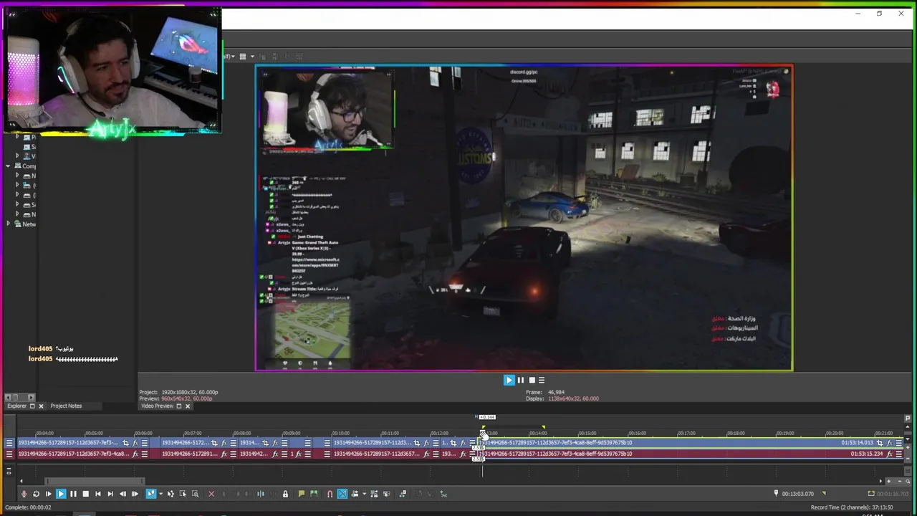Open event menu on the event ending 01:53:14.013
917x516 pixels.
pyautogui.click(x=898, y=443)
